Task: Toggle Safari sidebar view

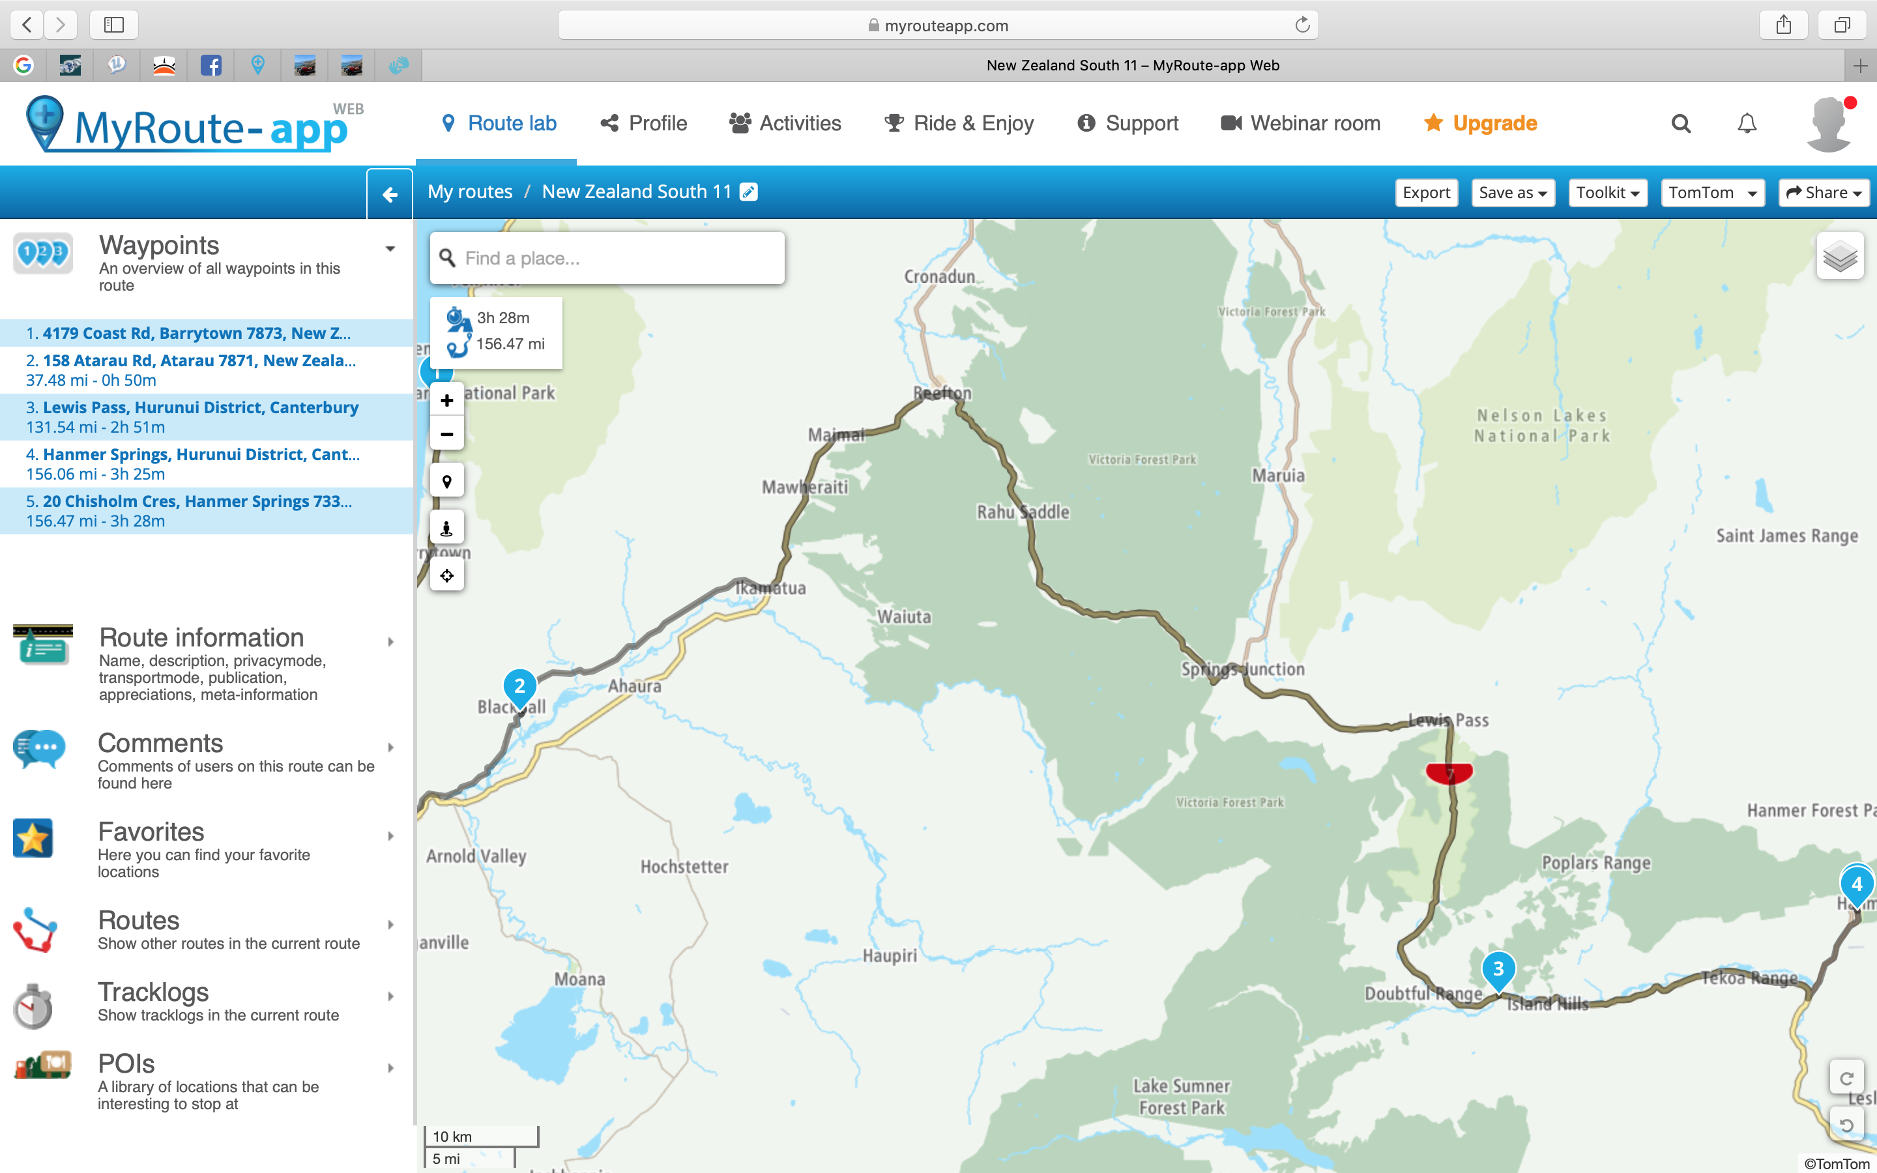Action: (x=114, y=25)
